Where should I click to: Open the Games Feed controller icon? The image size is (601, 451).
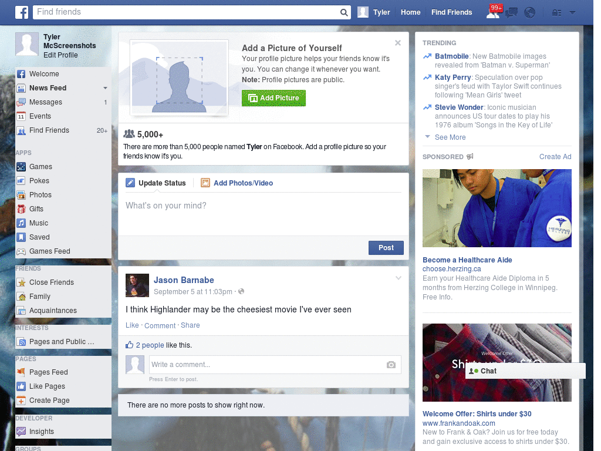pos(21,251)
